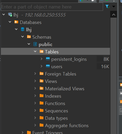Screen dimensions: 122x134
Task: Select the highlighted 'Tables' label
Action: click(x=52, y=52)
